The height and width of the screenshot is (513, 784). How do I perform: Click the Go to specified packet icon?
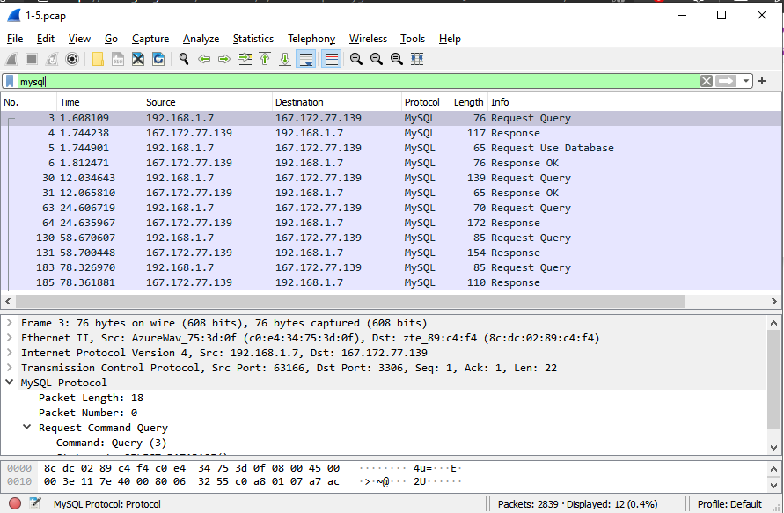coord(245,59)
